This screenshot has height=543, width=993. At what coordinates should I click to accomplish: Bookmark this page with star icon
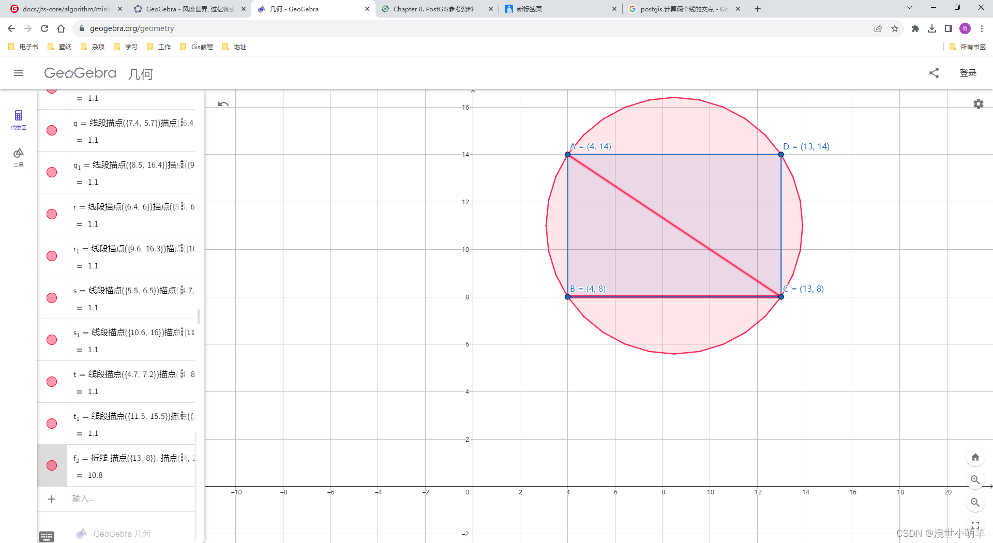click(895, 28)
